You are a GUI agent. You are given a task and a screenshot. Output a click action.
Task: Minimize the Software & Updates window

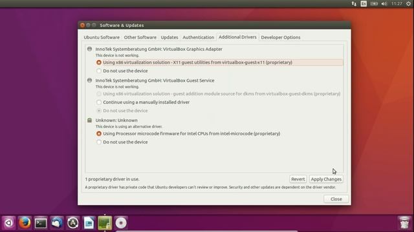[x=88, y=25]
